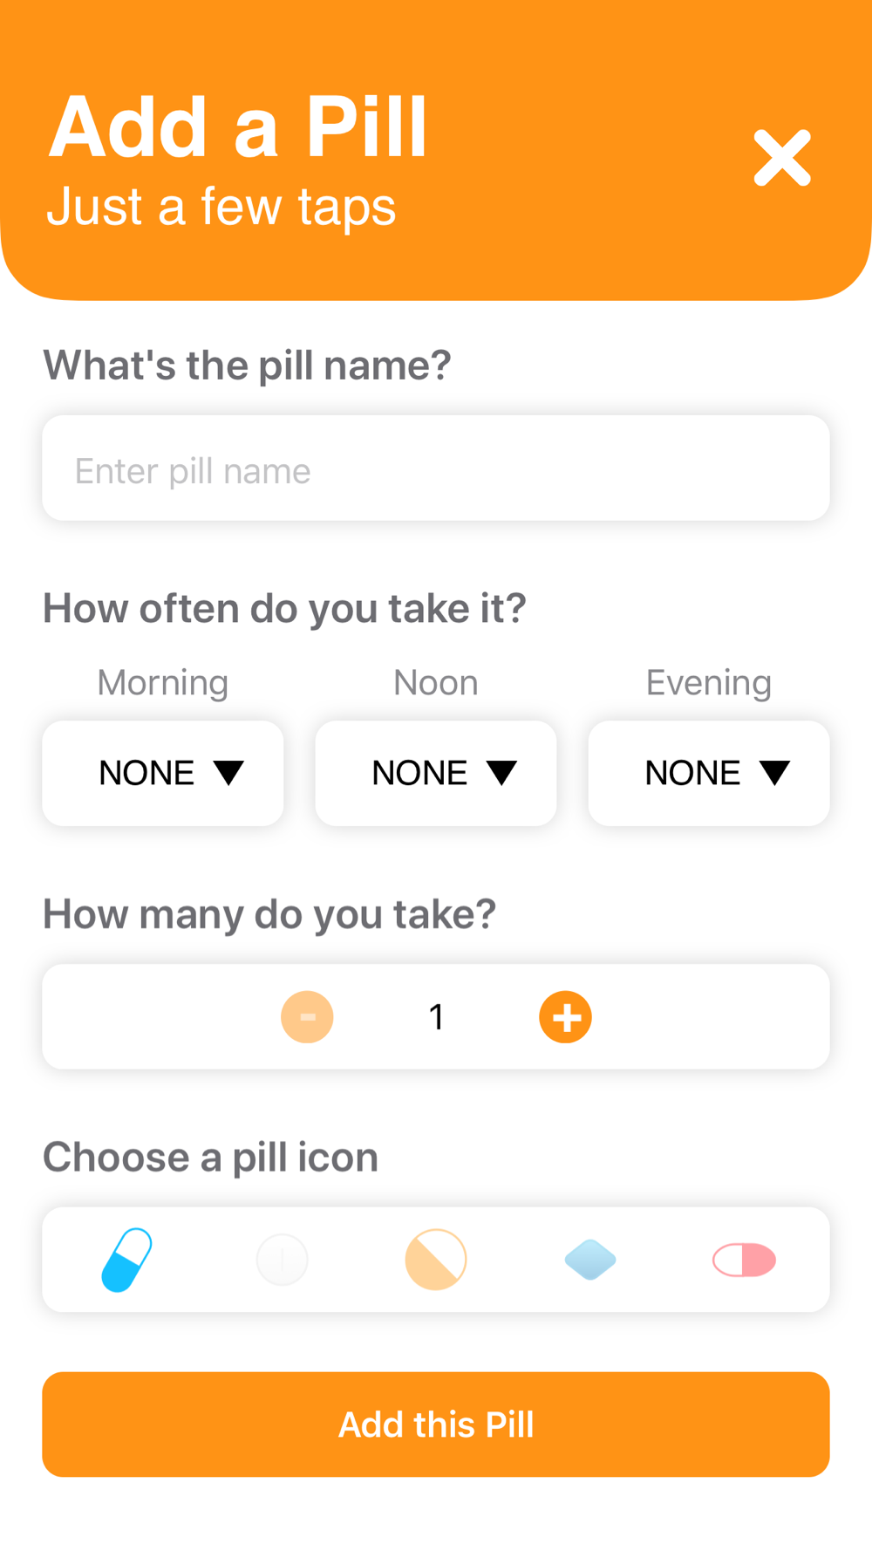Click the arrow in Evening NONE selector
Image resolution: width=872 pixels, height=1551 pixels.
(774, 773)
